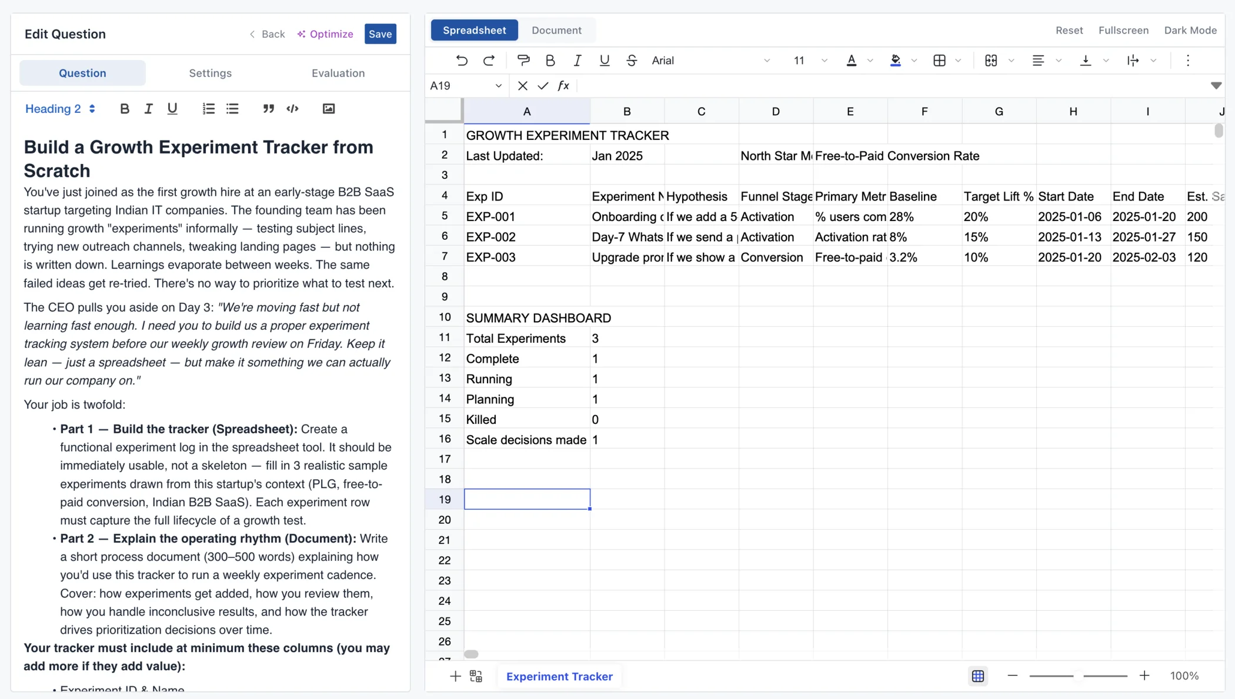The width and height of the screenshot is (1235, 699).
Task: Apply fill color with the paint bucket
Action: click(x=895, y=61)
